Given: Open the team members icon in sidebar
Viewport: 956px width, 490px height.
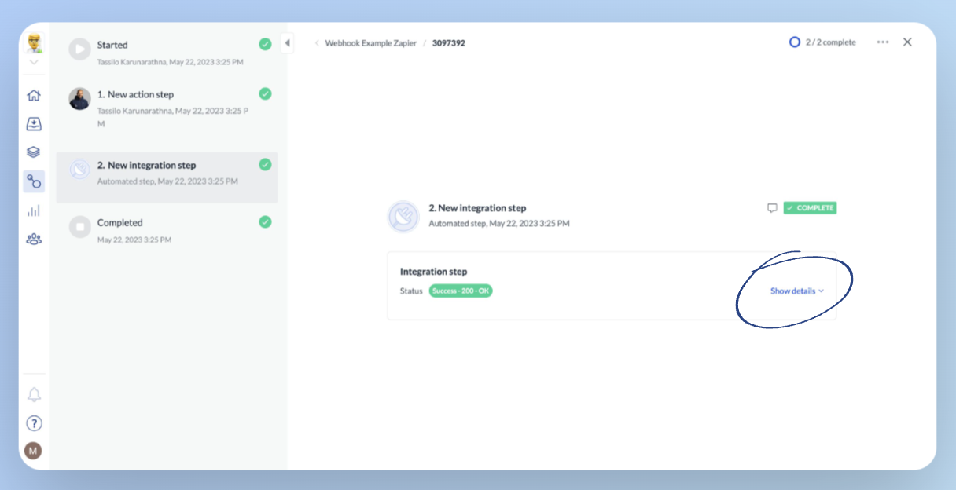Looking at the screenshot, I should 34,239.
